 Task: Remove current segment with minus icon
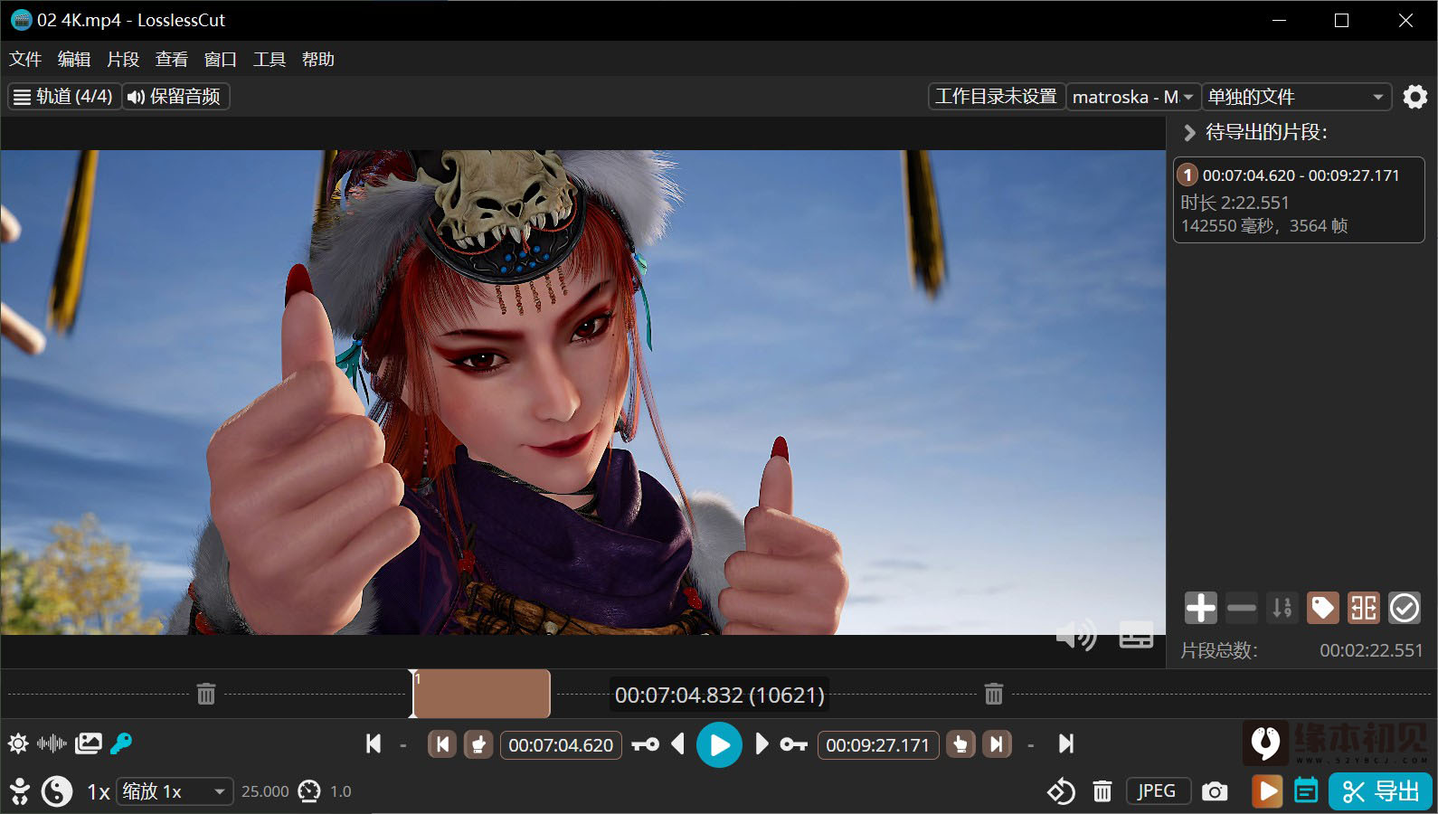[1241, 608]
